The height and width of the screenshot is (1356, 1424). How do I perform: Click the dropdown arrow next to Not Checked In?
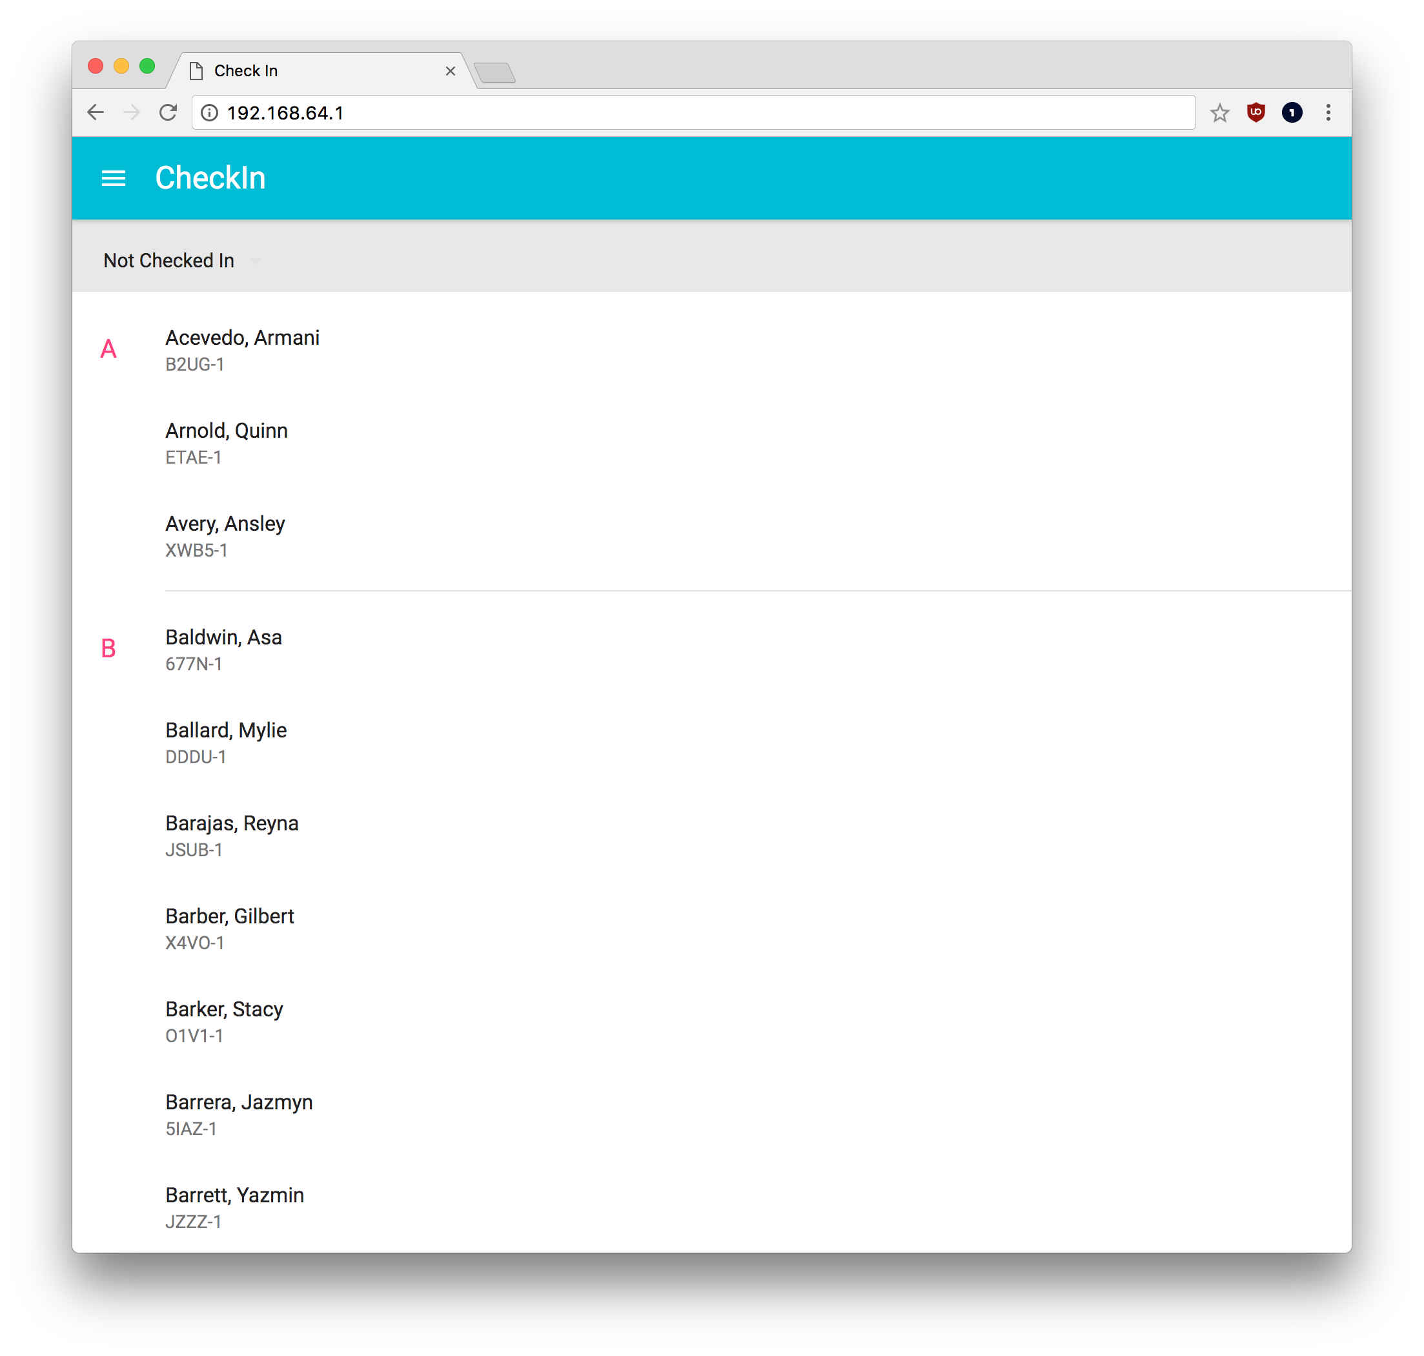256,261
